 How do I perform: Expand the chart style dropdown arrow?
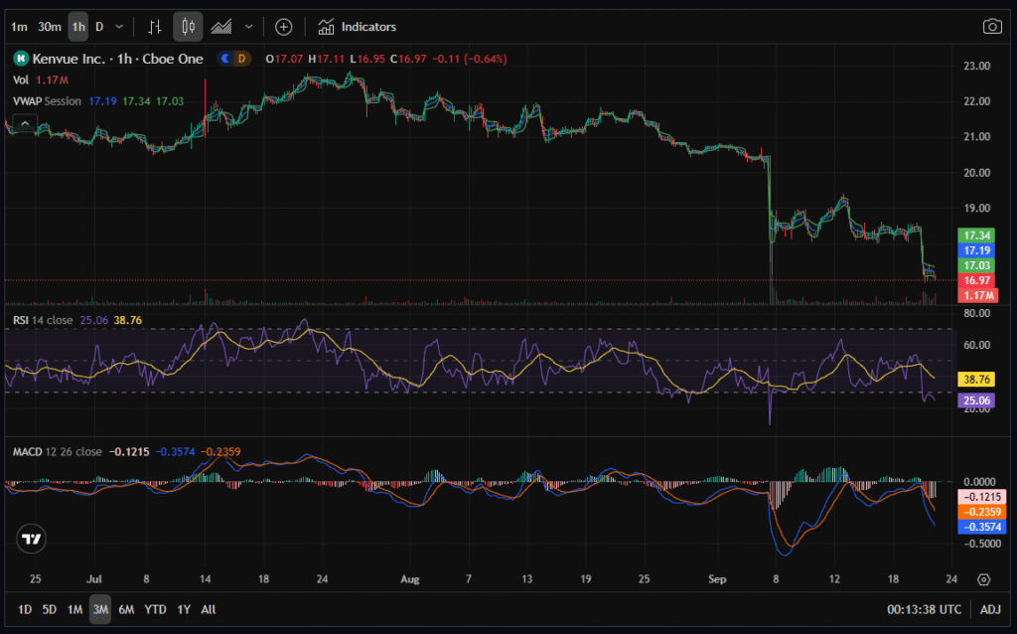point(248,27)
